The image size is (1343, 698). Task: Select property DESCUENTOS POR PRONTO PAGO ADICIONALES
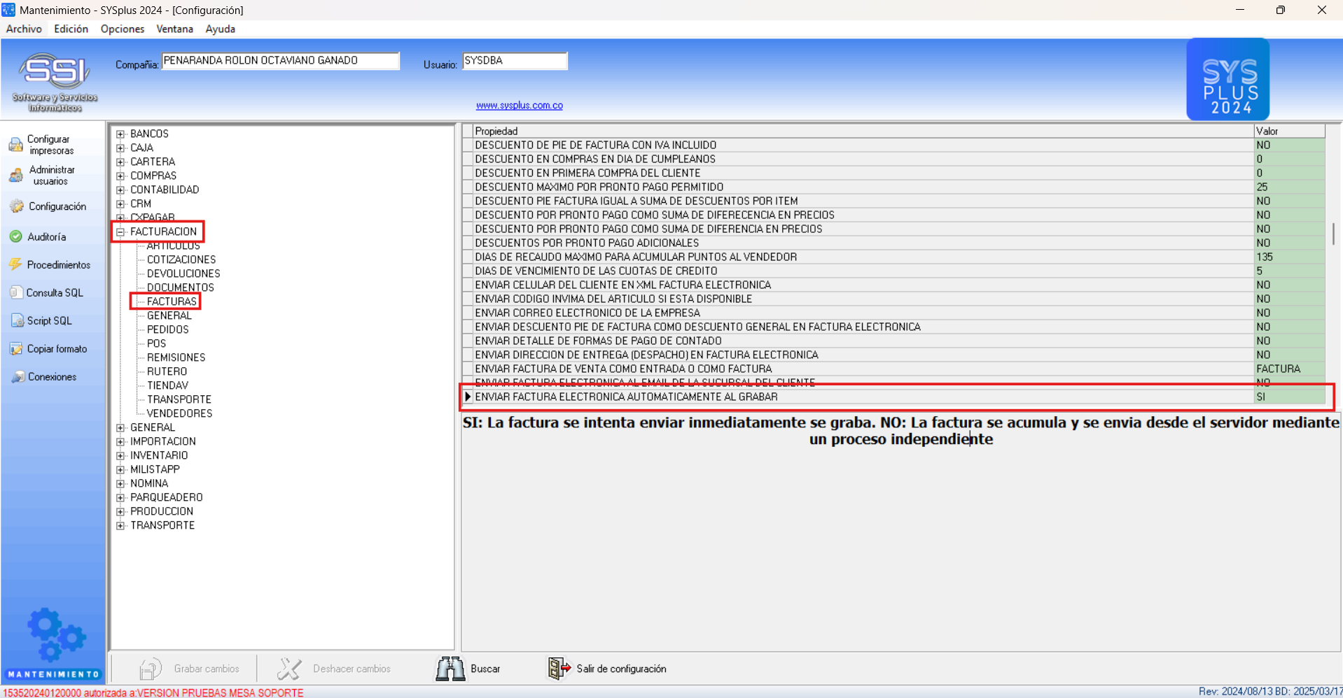(863, 243)
